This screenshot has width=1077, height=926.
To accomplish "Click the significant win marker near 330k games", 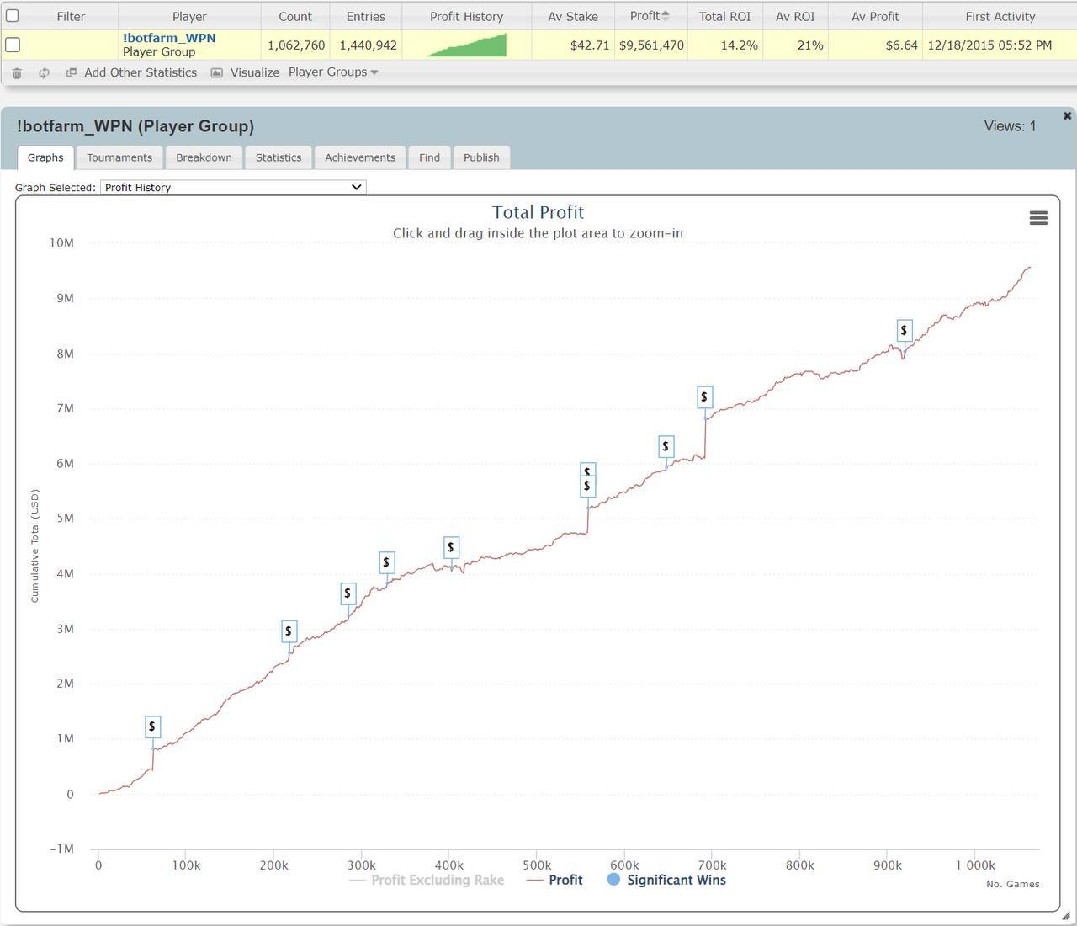I will pos(386,562).
